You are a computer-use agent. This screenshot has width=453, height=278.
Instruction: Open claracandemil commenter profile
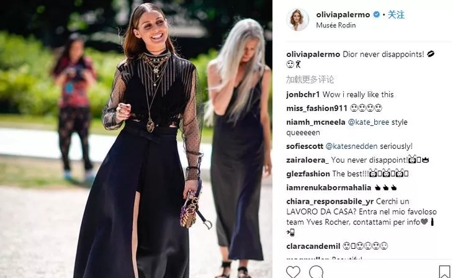[x=313, y=246]
